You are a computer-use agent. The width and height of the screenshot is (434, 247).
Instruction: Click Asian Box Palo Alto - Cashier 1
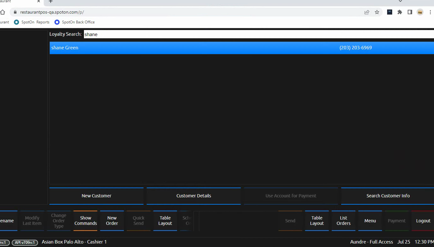74,242
